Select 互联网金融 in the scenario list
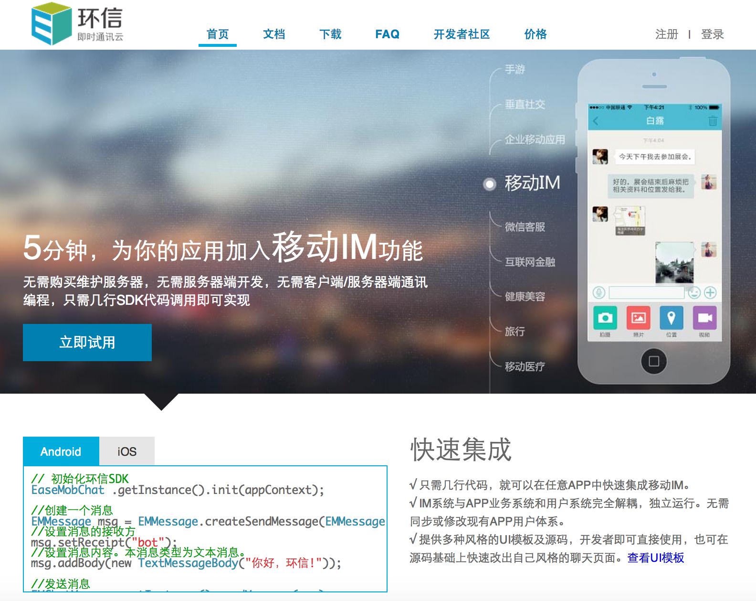Viewport: 756px width, 601px height. (x=530, y=262)
